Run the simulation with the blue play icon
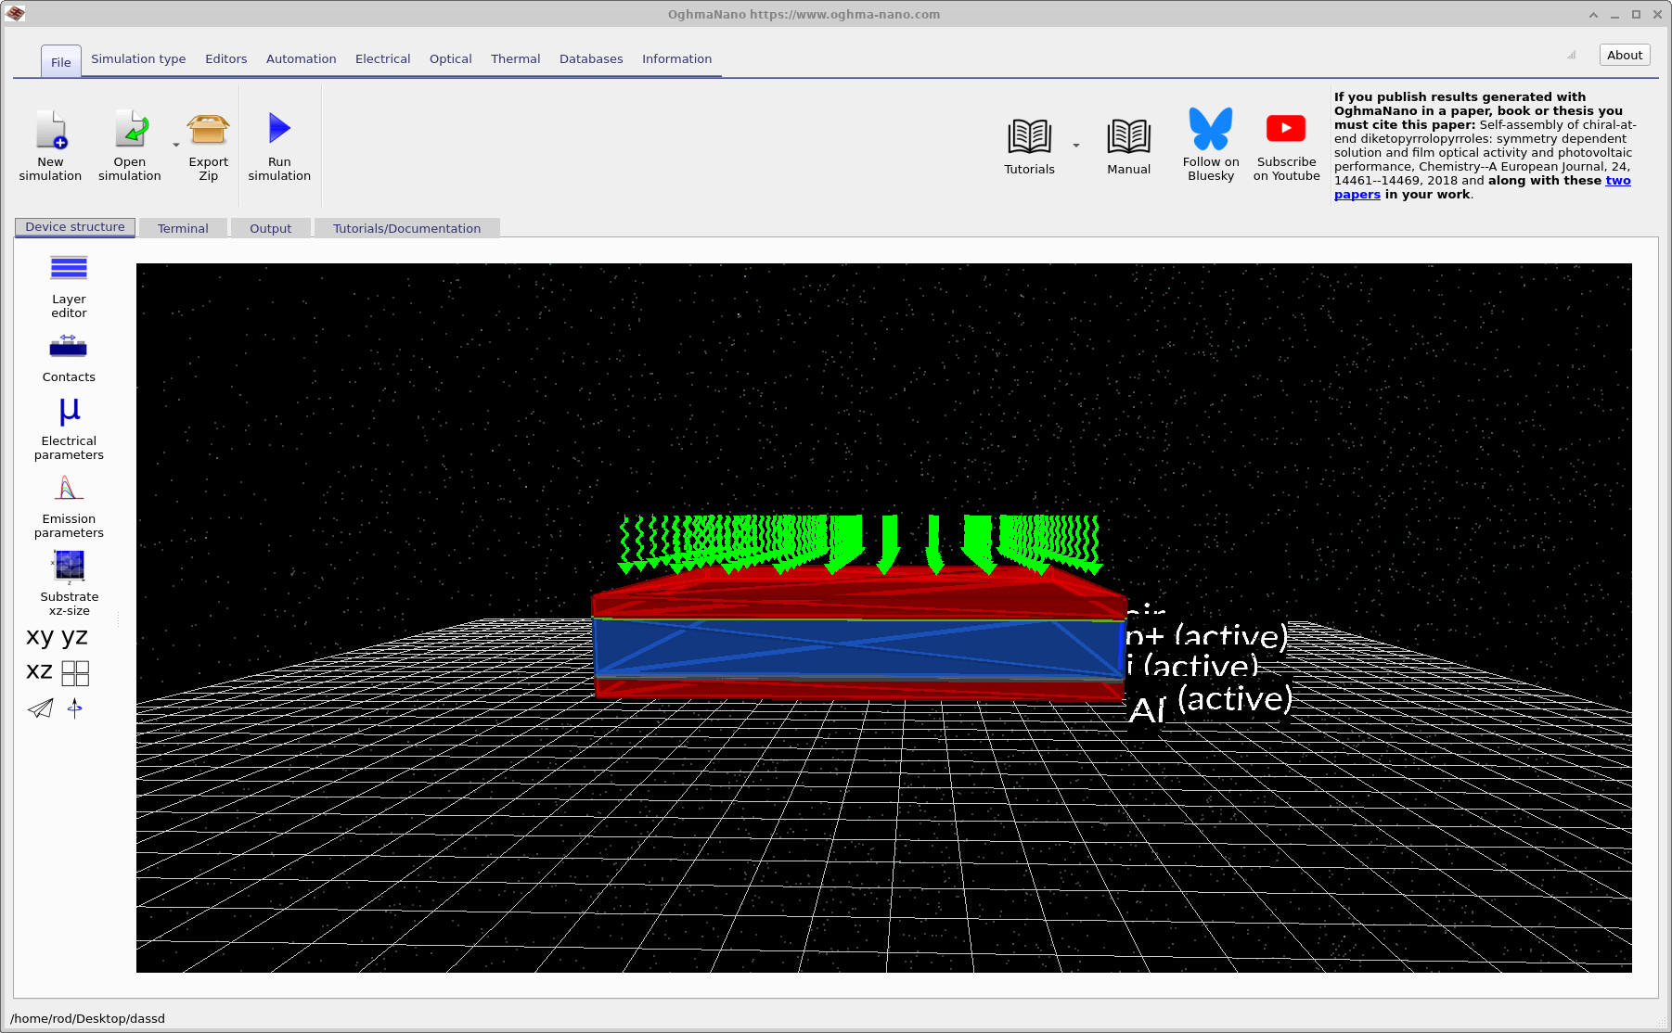The width and height of the screenshot is (1672, 1033). [x=279, y=129]
